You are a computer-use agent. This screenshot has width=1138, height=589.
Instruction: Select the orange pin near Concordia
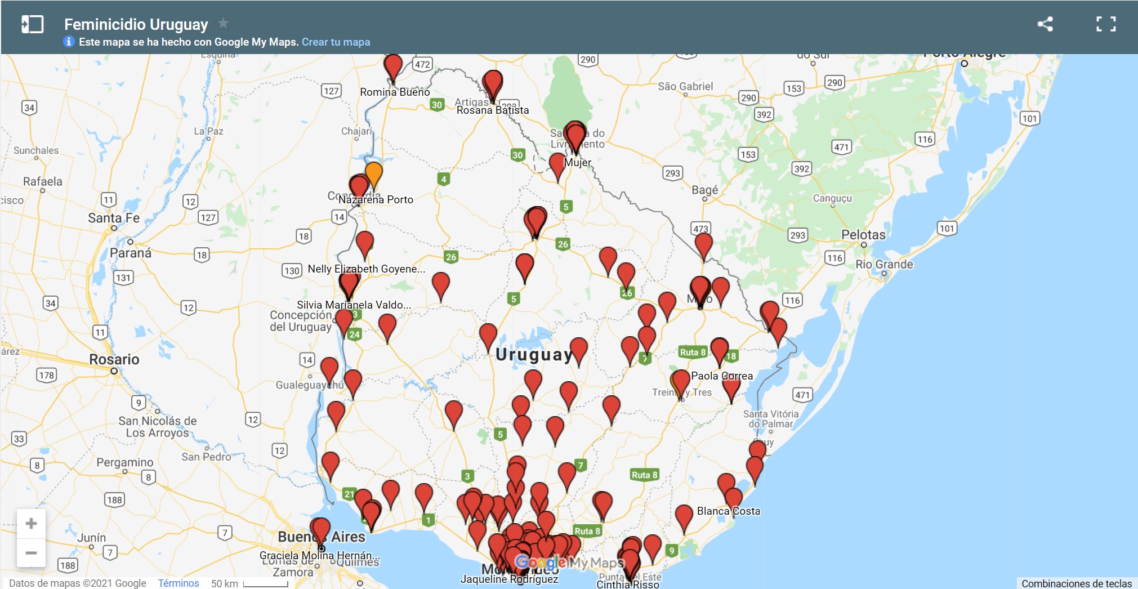click(x=374, y=175)
